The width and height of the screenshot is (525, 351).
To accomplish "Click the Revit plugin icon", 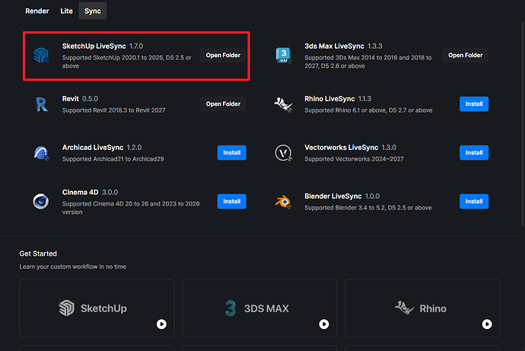I will 42,104.
